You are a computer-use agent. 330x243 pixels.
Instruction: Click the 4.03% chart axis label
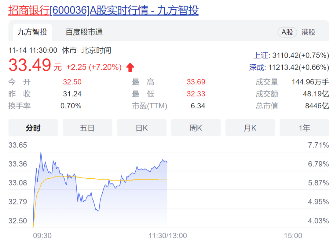pyautogui.click(x=318, y=221)
